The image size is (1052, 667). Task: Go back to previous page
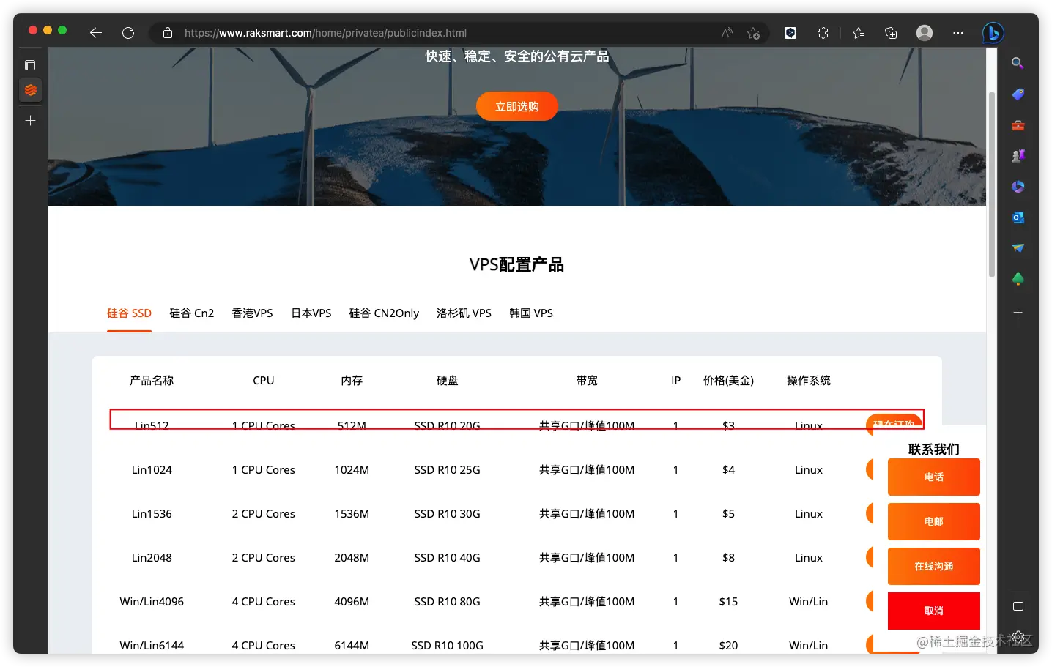pos(95,33)
